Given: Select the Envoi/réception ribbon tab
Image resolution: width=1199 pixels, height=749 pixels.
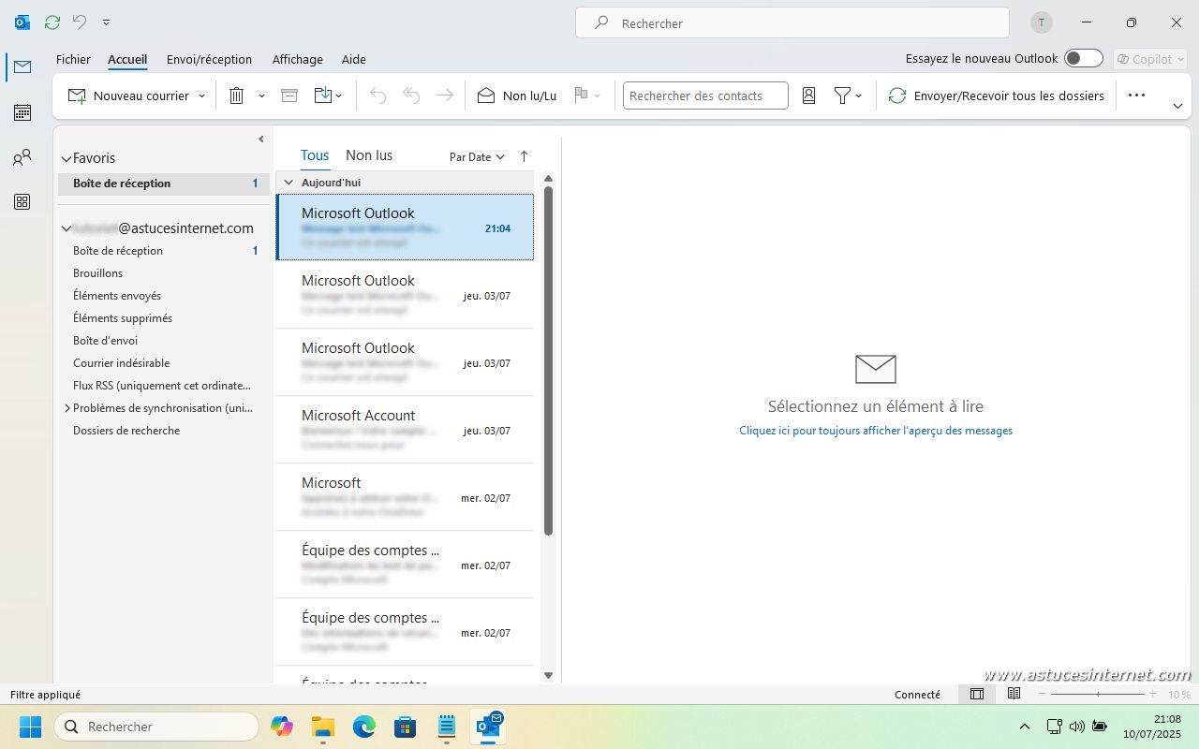Looking at the screenshot, I should 209,59.
